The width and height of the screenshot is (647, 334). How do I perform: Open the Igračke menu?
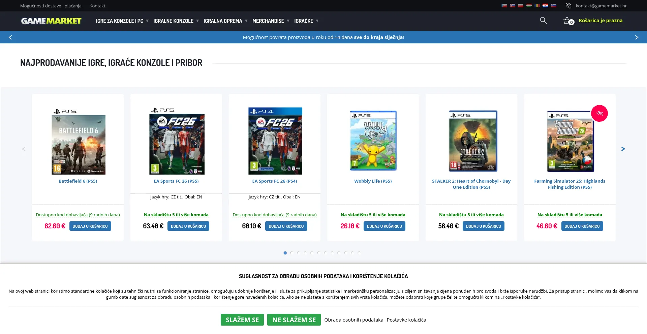coord(304,21)
